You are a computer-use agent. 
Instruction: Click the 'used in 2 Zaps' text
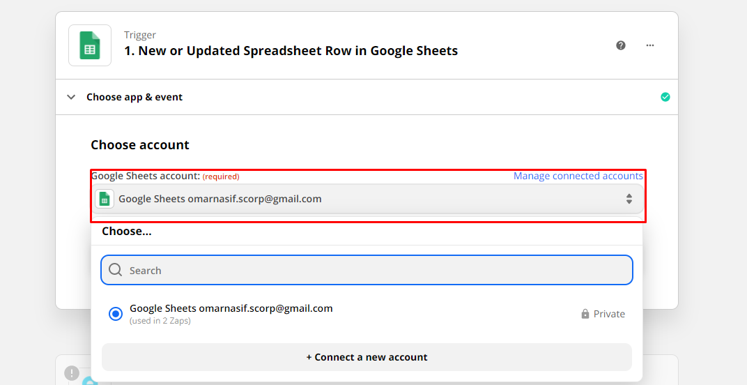[x=160, y=321]
